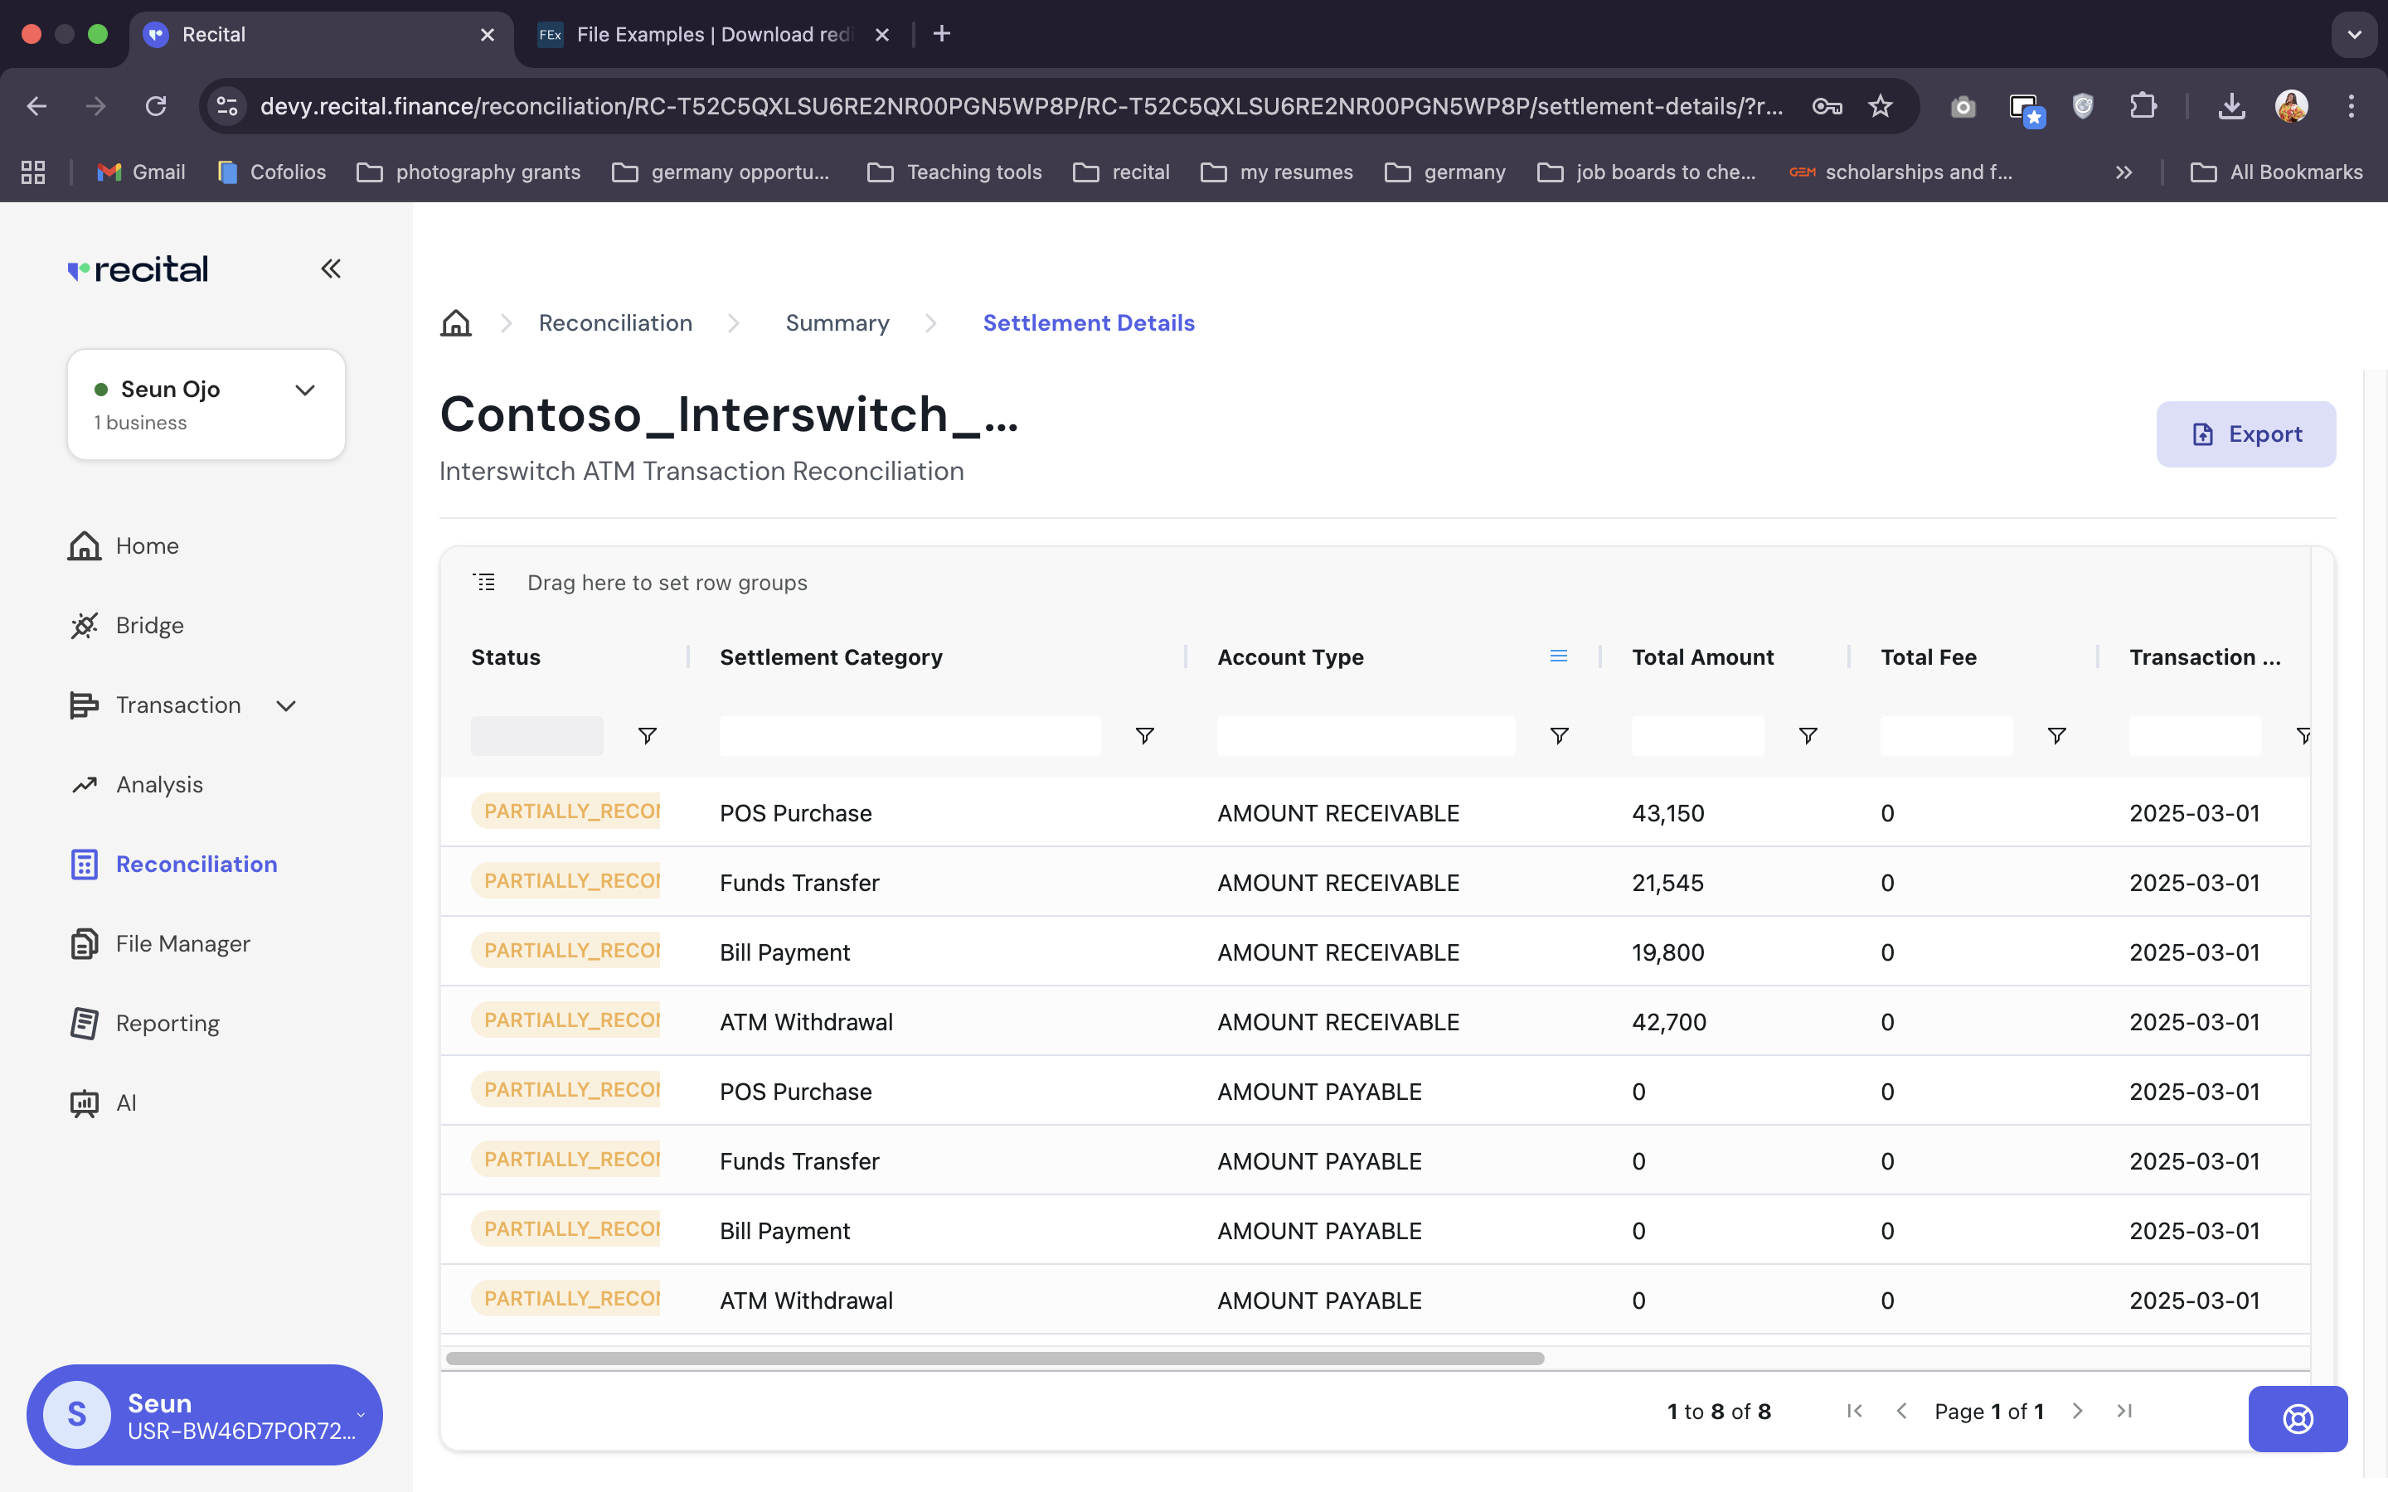Click the Settlement Category filter icon
Image resolution: width=2388 pixels, height=1492 pixels.
tap(1144, 735)
